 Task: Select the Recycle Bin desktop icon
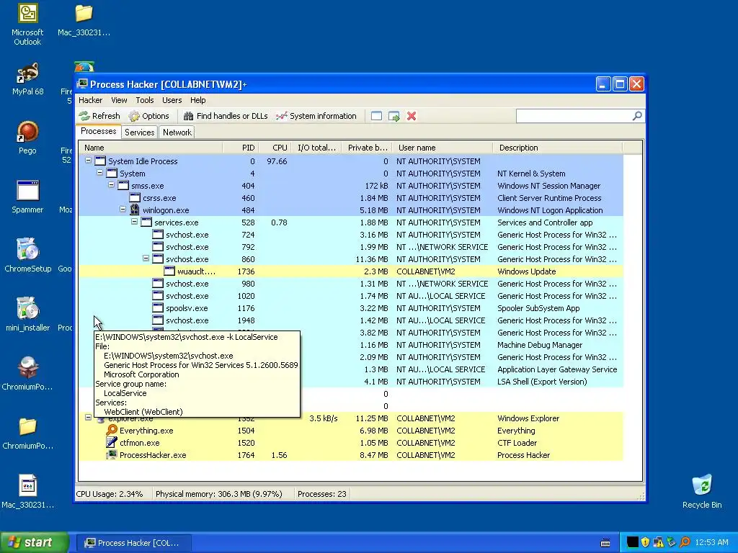[702, 492]
